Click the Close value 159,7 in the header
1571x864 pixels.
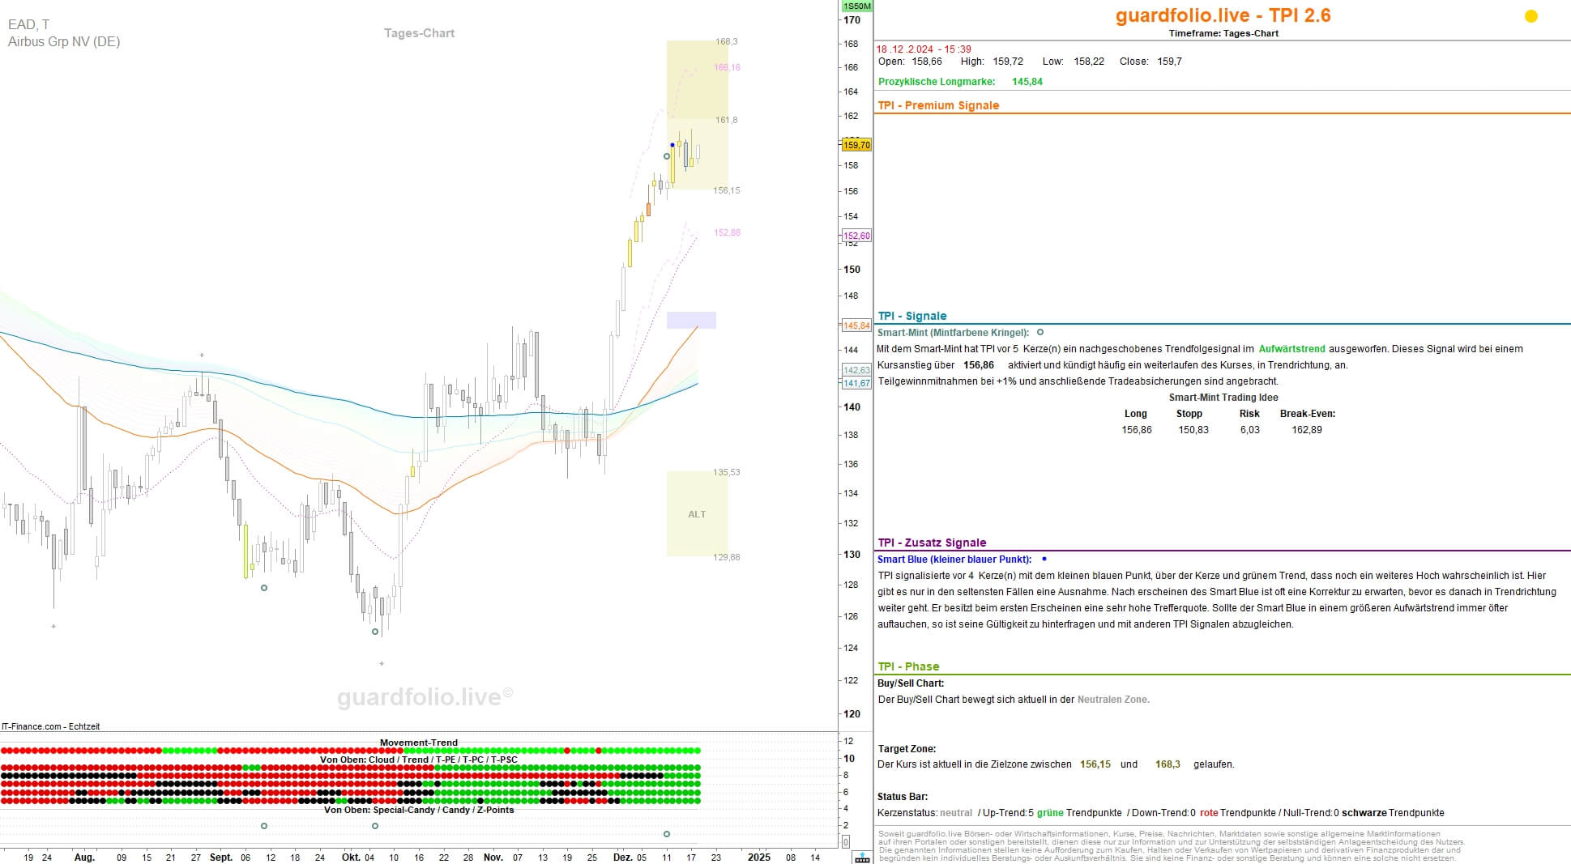point(1169,62)
